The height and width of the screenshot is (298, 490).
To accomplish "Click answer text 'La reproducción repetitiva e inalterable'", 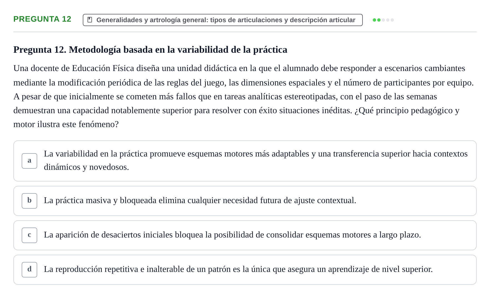I will (114, 269).
